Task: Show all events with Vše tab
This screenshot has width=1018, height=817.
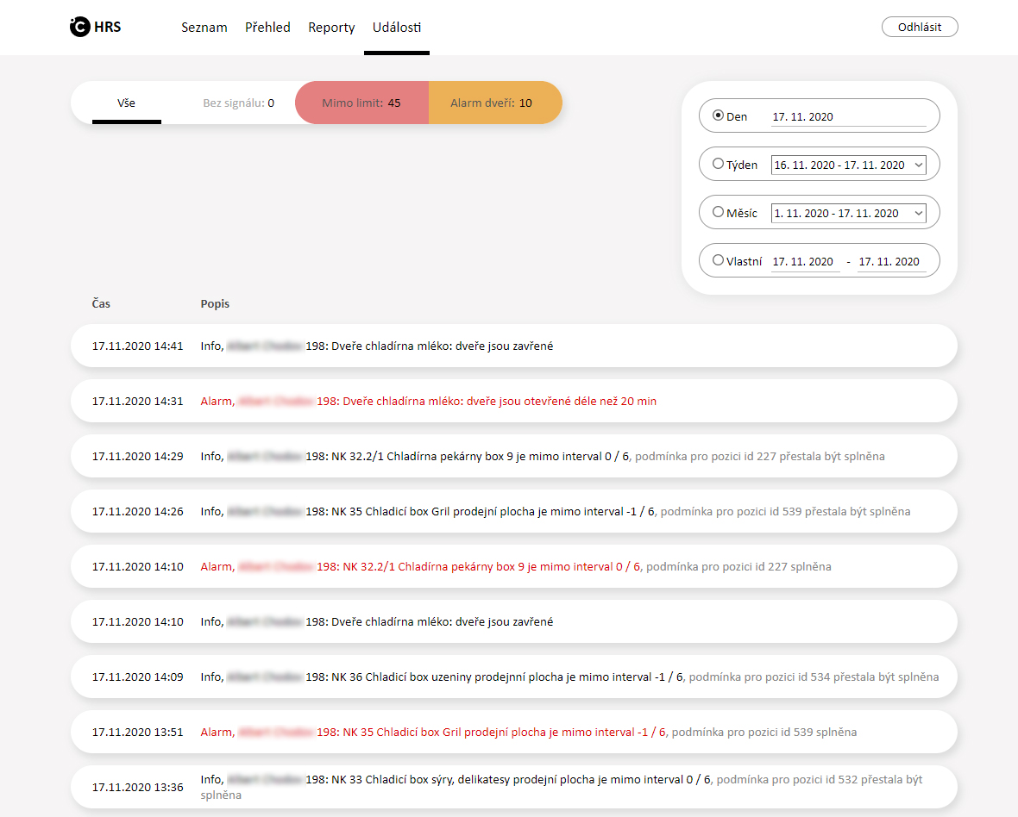Action: (127, 103)
